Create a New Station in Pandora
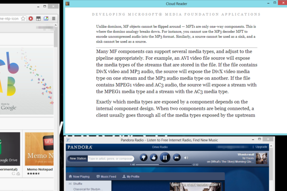This screenshot has width=287, height=191. [77, 158]
